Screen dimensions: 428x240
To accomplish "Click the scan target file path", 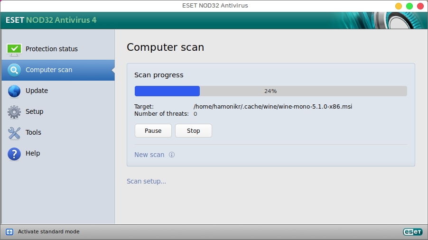I will 272,107.
